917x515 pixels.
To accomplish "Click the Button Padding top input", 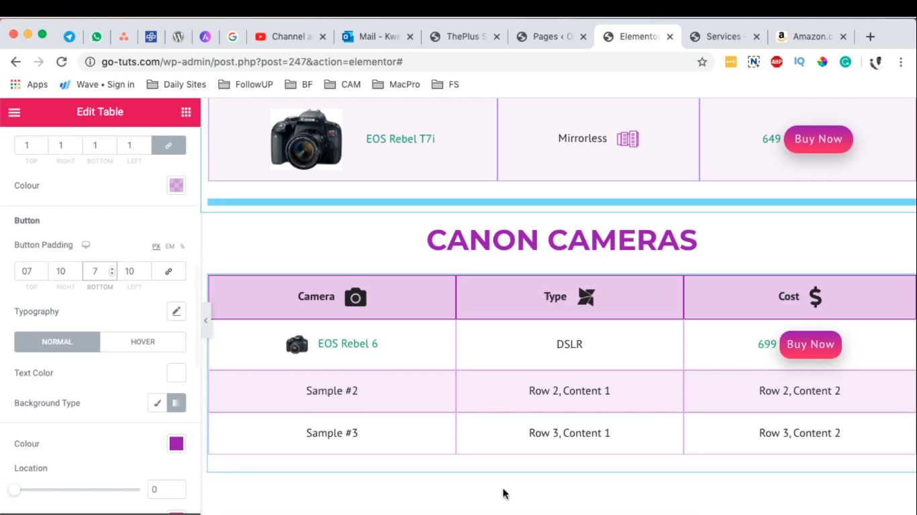I will coord(32,272).
